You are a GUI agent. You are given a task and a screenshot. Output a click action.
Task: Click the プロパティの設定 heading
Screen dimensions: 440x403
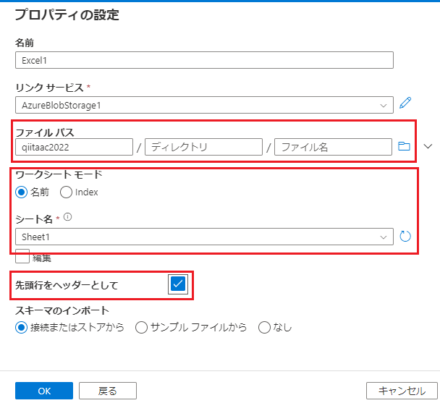67,14
